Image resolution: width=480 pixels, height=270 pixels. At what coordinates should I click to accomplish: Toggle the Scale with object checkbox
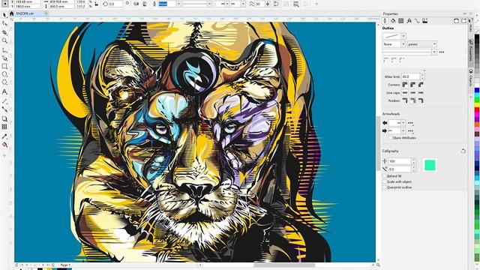[x=385, y=181]
